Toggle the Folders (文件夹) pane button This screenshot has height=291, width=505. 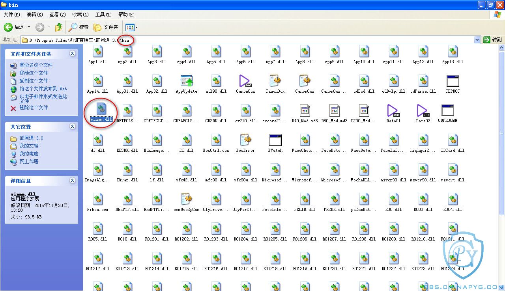coord(106,27)
